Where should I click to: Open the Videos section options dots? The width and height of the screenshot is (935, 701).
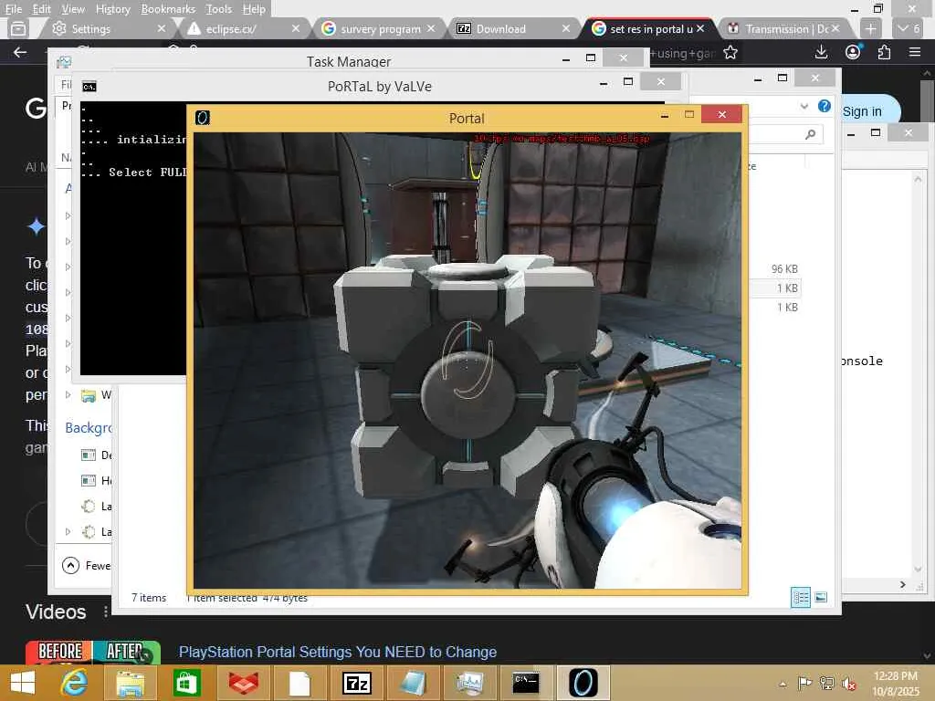click(x=106, y=612)
